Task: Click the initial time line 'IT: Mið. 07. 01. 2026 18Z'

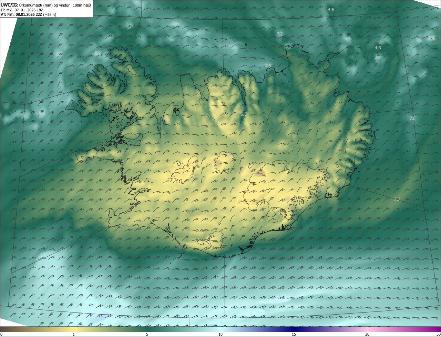Action: [x=22, y=10]
